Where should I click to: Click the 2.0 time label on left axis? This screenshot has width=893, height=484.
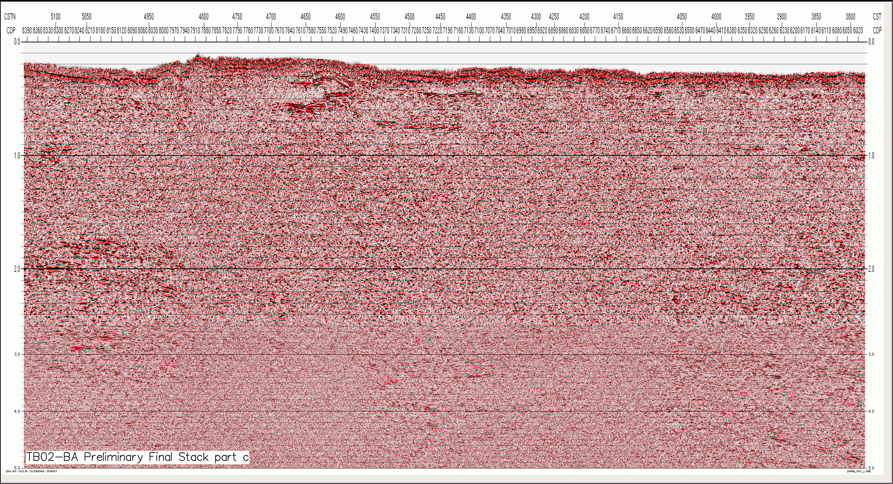[x=17, y=269]
